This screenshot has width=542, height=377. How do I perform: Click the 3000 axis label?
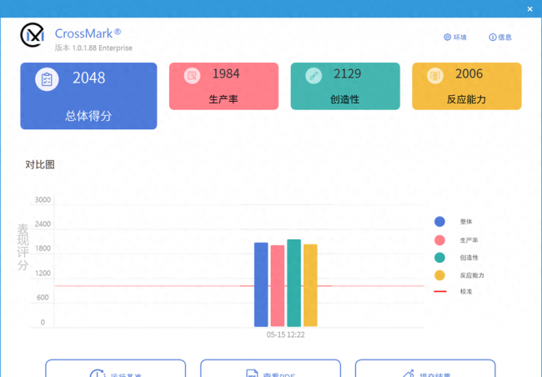point(43,199)
